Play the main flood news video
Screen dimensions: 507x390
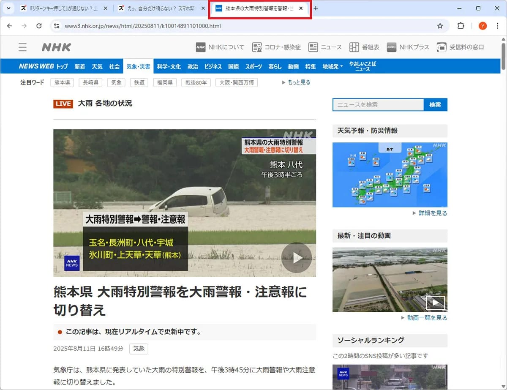point(296,257)
